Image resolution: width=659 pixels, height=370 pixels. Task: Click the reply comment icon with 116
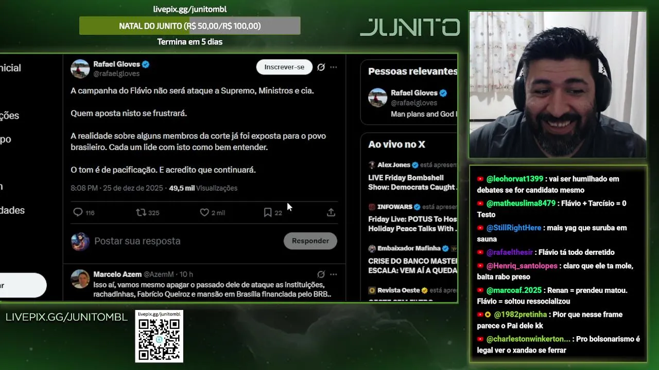pyautogui.click(x=78, y=212)
